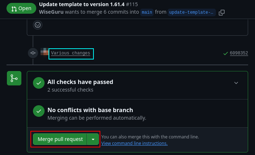Image resolution: width=255 pixels, height=155 pixels.
Task: Open the merge method dropdown arrow
Action: 93,139
